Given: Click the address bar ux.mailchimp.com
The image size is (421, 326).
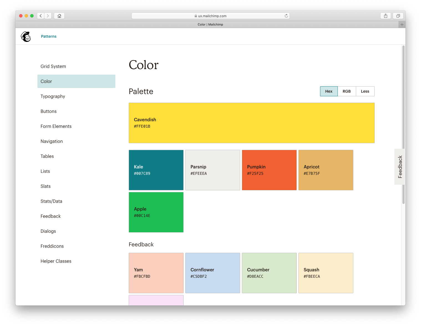Looking at the screenshot, I should [x=210, y=16].
